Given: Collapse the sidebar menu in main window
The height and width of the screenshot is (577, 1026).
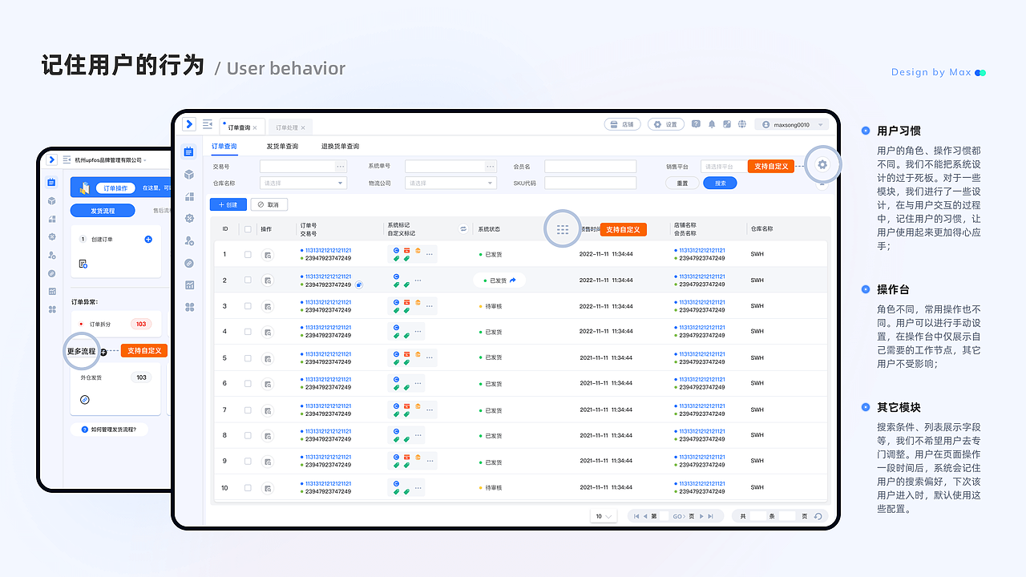Looking at the screenshot, I should 208,124.
